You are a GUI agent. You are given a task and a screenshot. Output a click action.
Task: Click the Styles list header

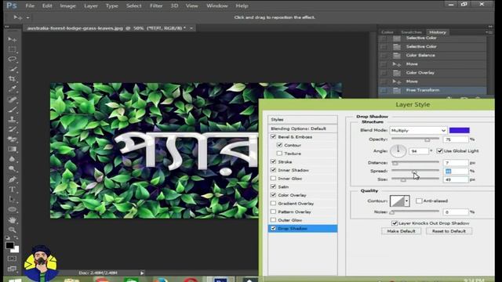[x=303, y=119]
